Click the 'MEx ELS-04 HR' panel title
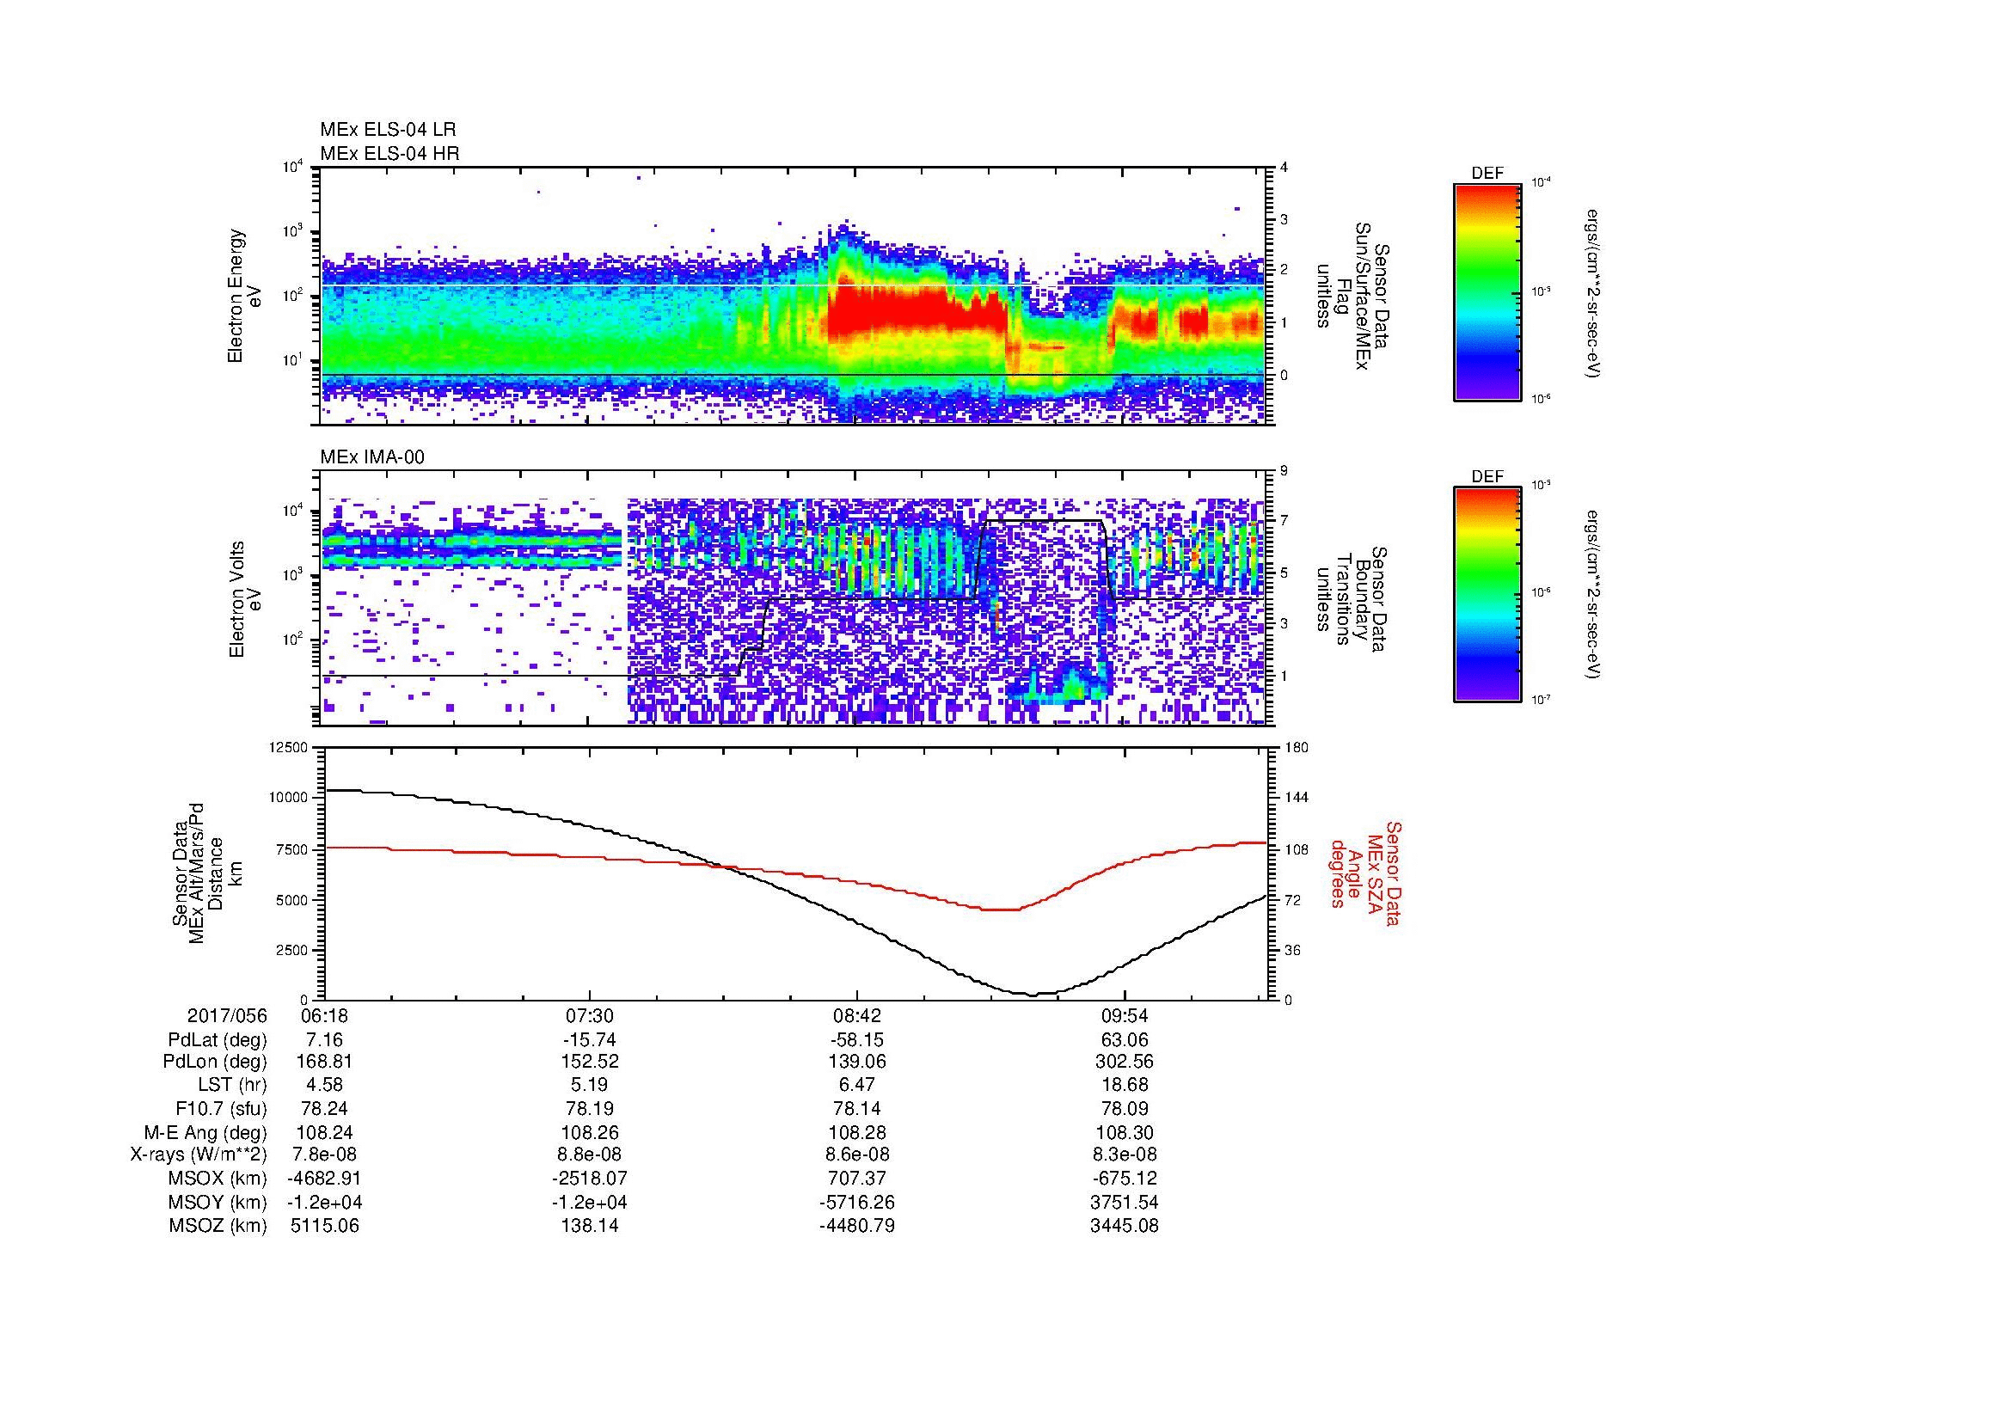Viewport: 2011px width, 1421px height. pos(389,154)
